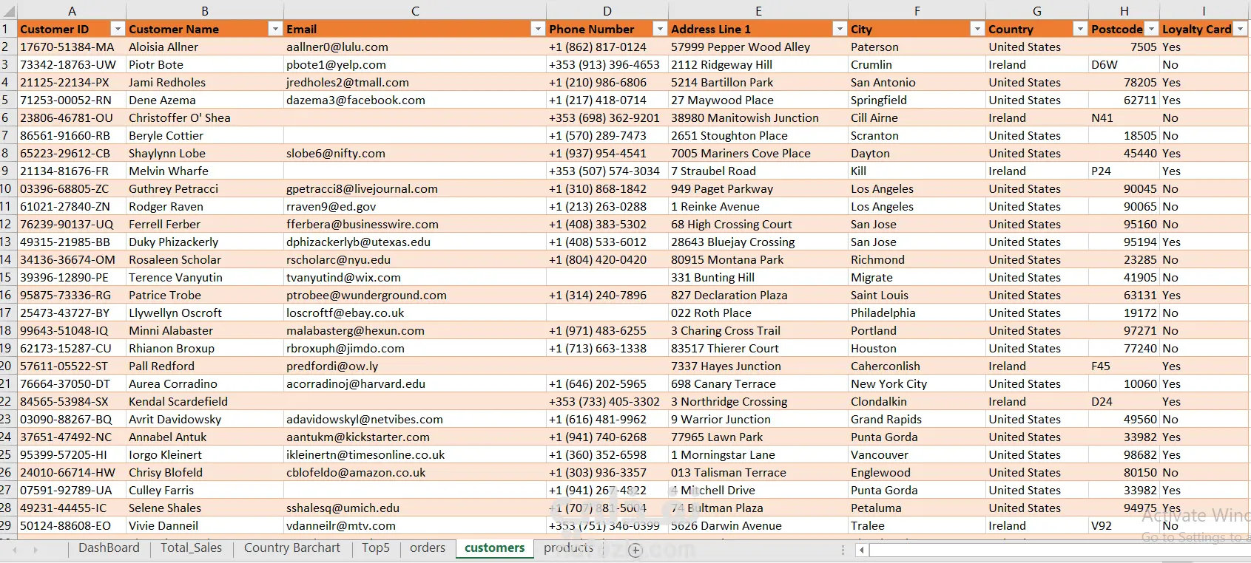Go to the Top5 sheet tab
Viewport: 1251px width, 563px height.
coord(376,548)
